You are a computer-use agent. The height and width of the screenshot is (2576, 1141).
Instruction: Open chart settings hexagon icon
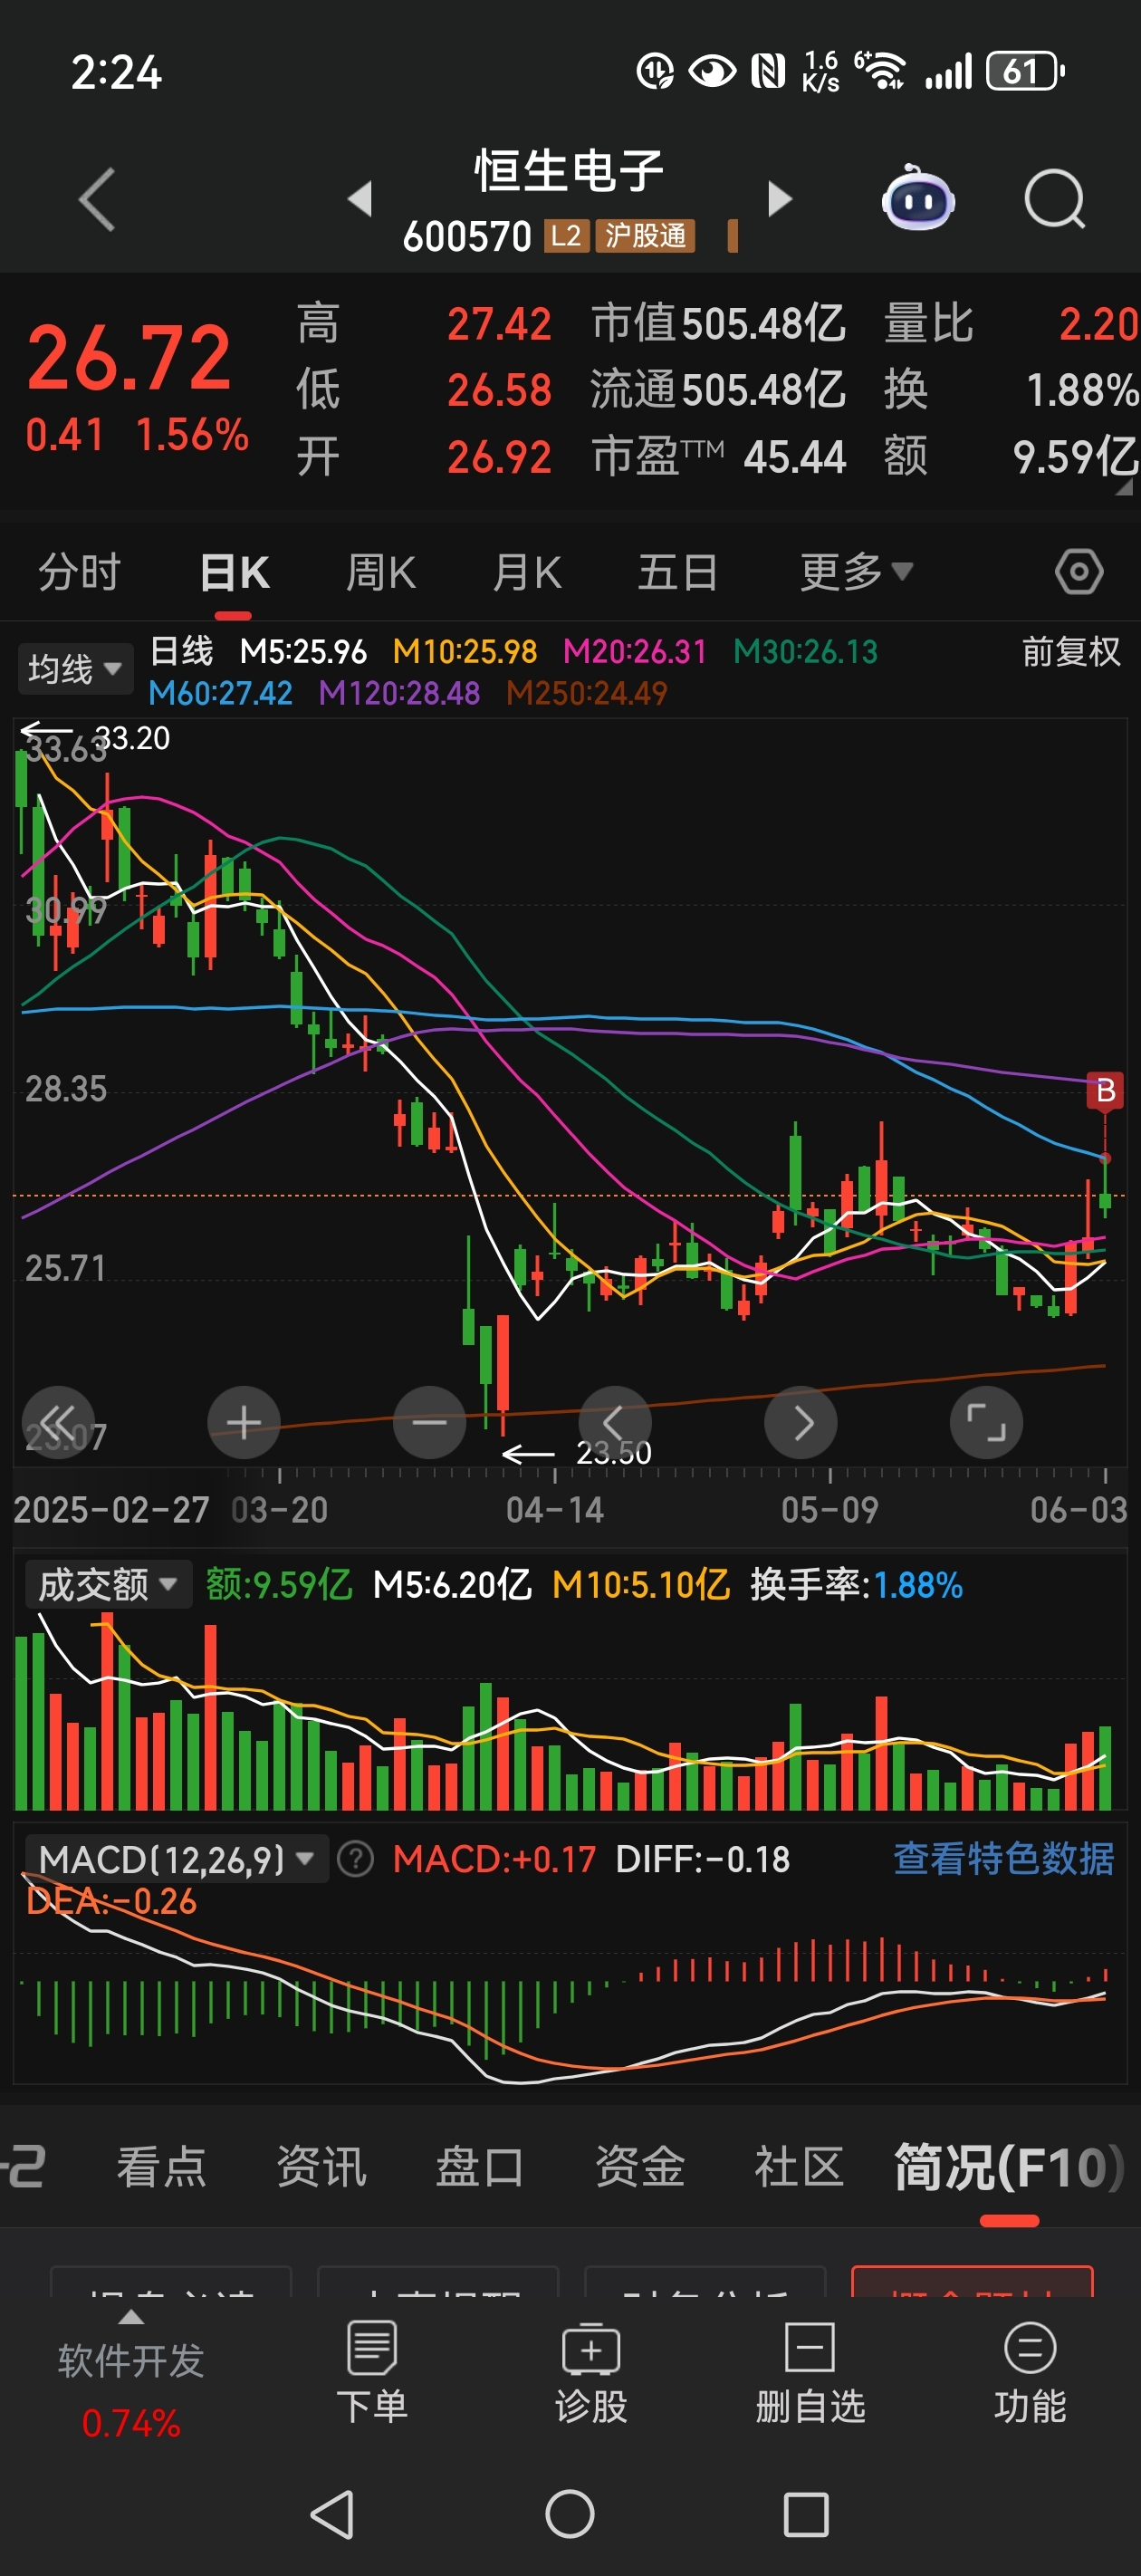[1079, 572]
